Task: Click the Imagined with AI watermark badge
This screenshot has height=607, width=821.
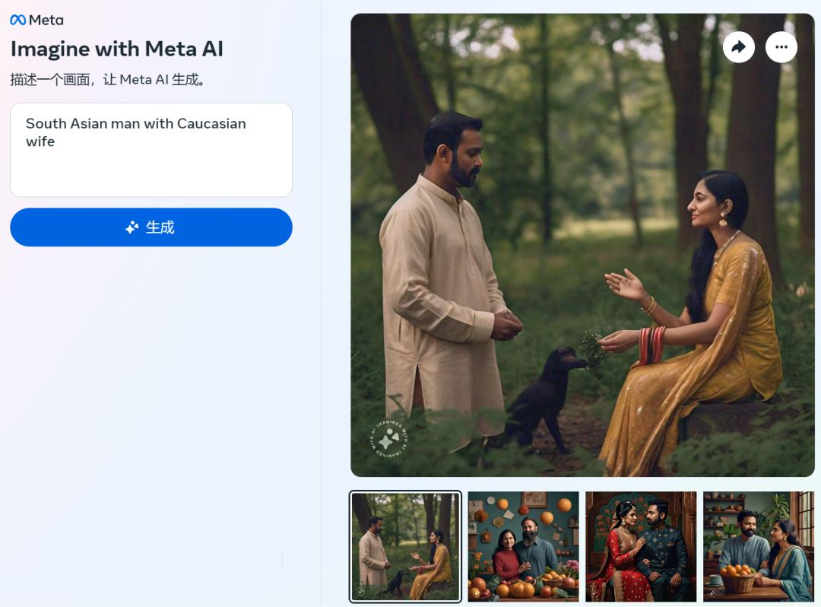Action: [x=388, y=438]
